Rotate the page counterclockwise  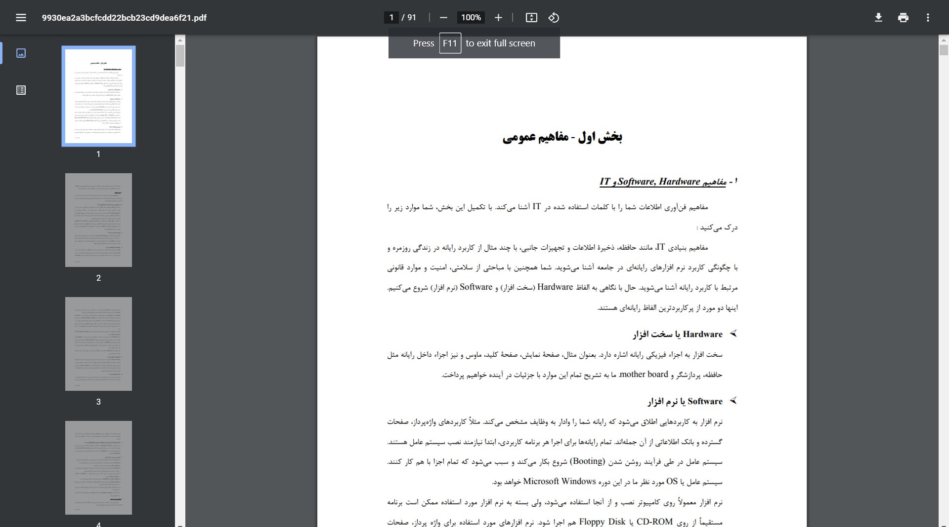click(554, 18)
